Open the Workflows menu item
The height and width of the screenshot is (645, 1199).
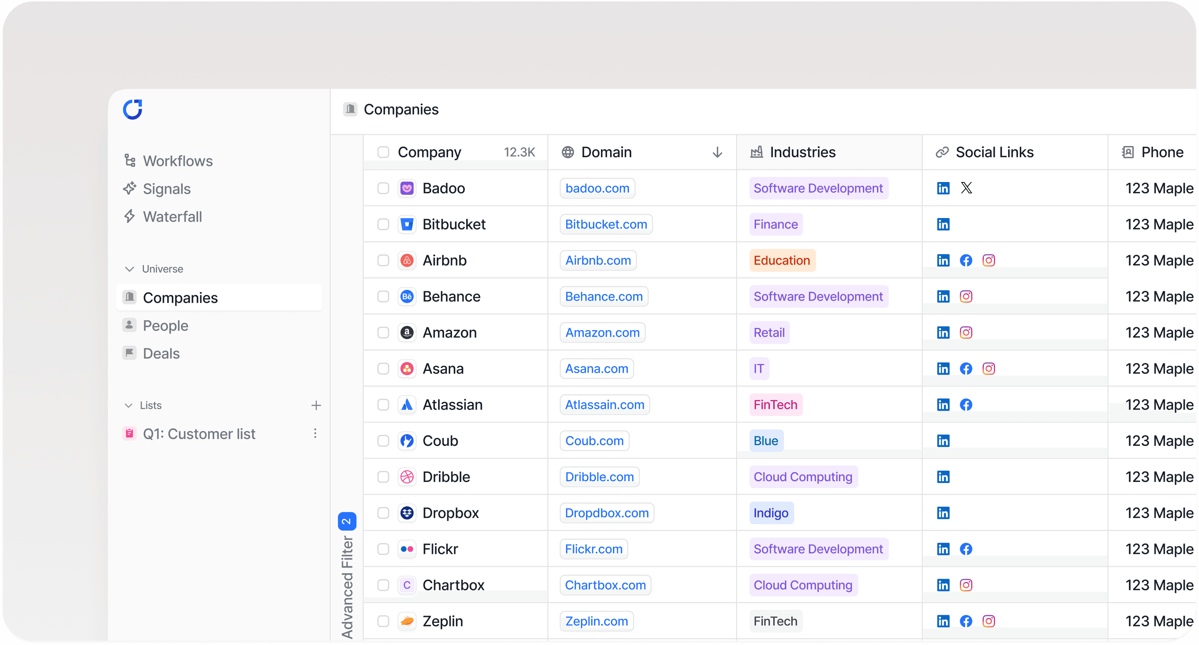[x=168, y=161]
